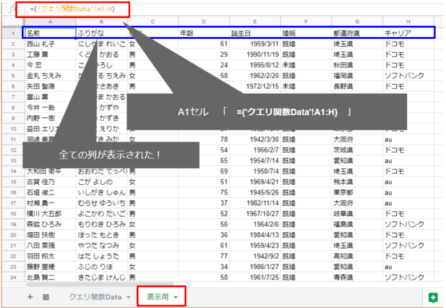Click the horizontal scrollbar
This screenshot has height=308, width=446.
pyautogui.click(x=99, y=284)
